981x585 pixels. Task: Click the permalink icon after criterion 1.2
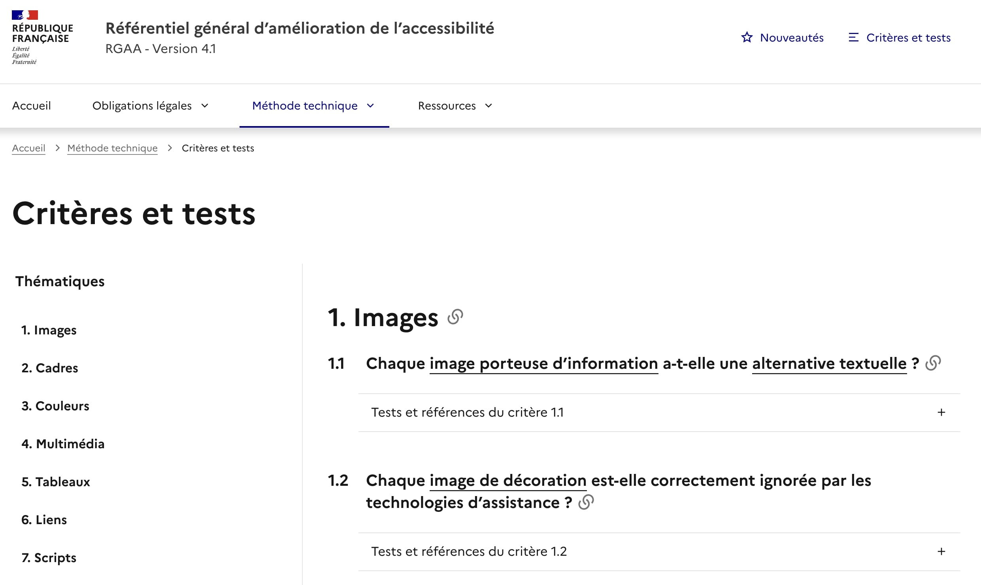[x=586, y=502]
